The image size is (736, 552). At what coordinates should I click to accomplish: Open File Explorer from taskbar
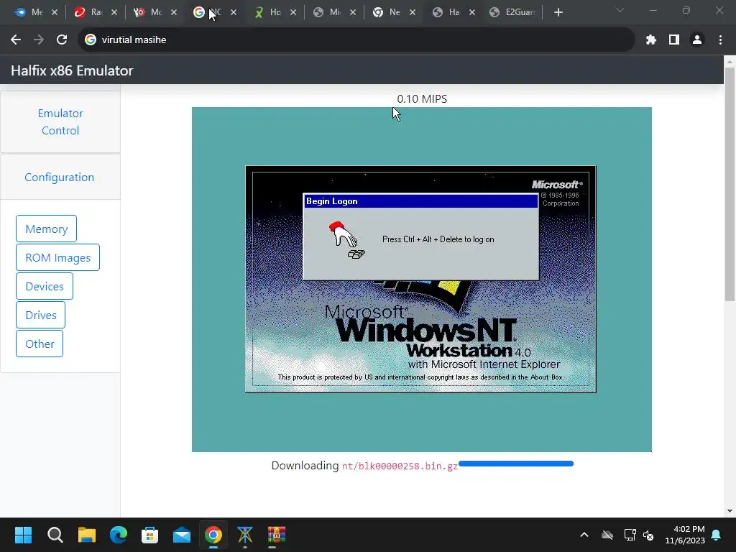[87, 535]
